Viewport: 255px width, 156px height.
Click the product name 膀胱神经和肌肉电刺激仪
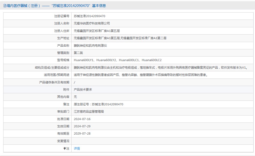tap(90, 46)
